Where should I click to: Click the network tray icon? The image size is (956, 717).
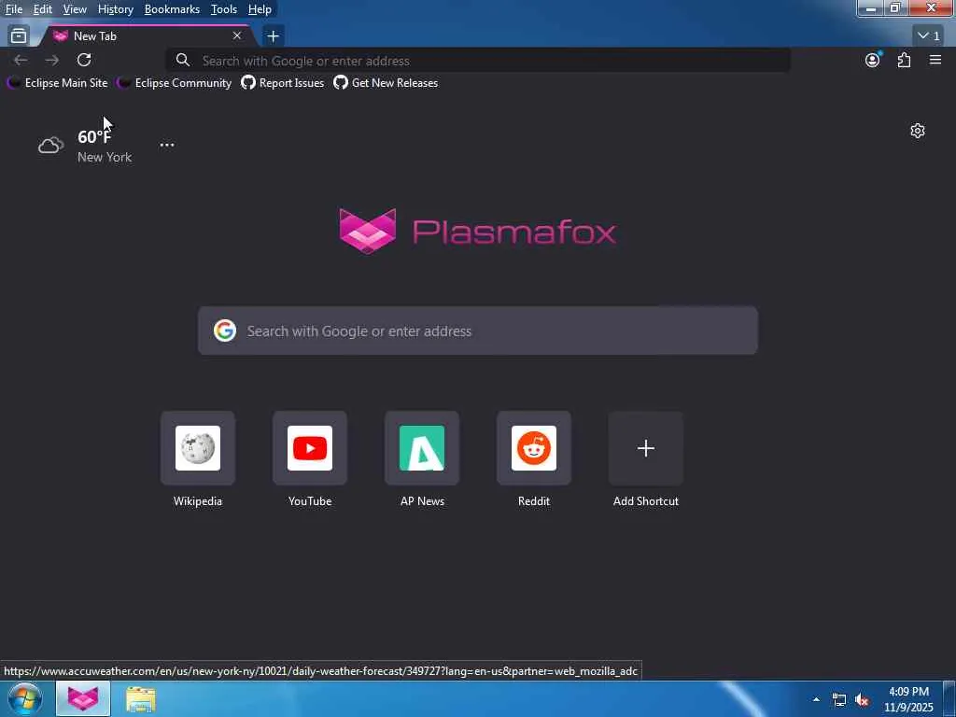coord(839,700)
